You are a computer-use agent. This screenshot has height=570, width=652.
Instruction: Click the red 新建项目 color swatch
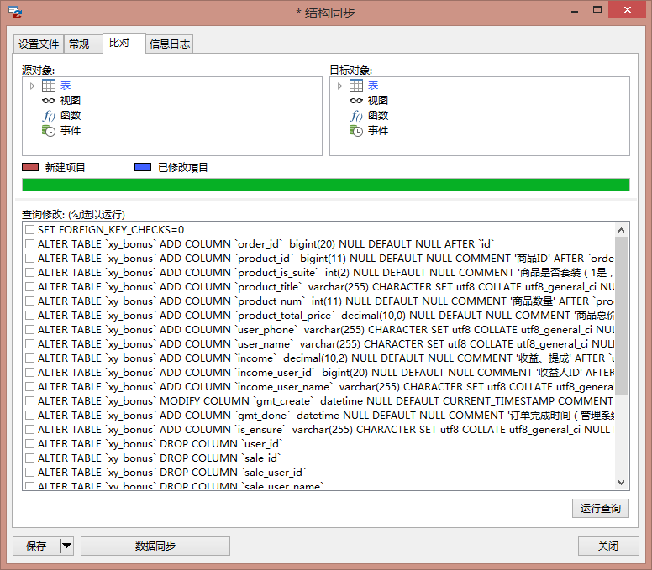(x=30, y=167)
